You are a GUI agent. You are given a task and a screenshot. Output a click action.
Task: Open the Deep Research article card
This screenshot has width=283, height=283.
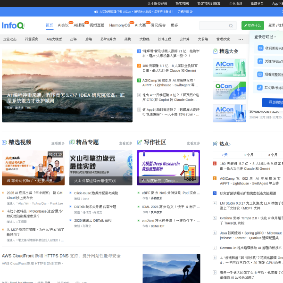[x=168, y=167]
